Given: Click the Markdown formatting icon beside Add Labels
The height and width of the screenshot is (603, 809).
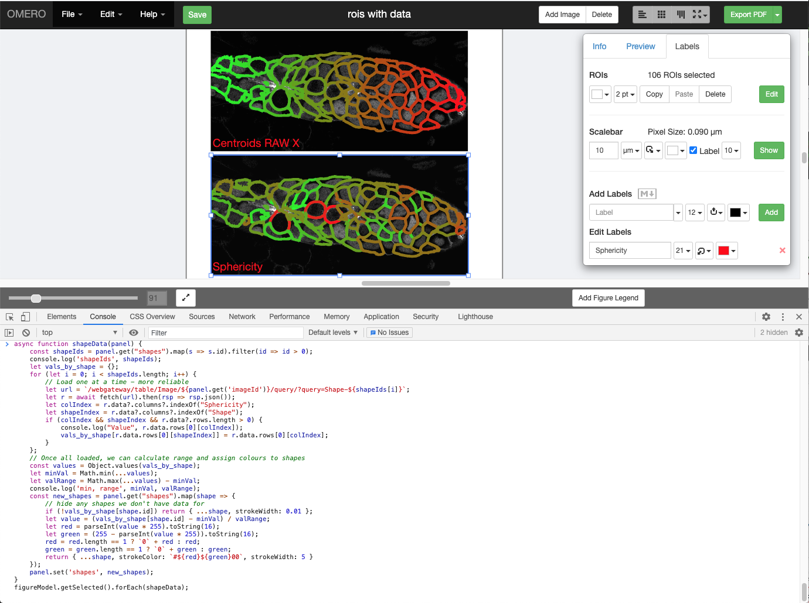Looking at the screenshot, I should 647,194.
